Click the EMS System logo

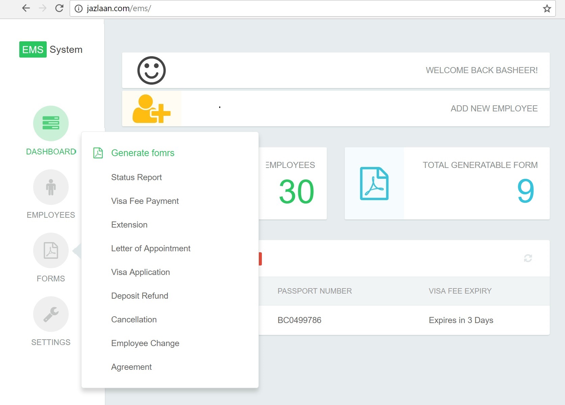point(51,49)
